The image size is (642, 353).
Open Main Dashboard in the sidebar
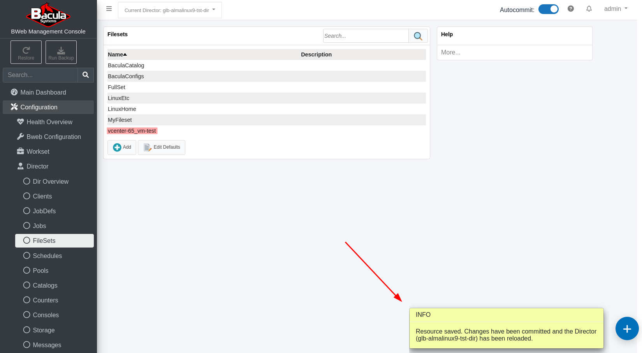[43, 92]
